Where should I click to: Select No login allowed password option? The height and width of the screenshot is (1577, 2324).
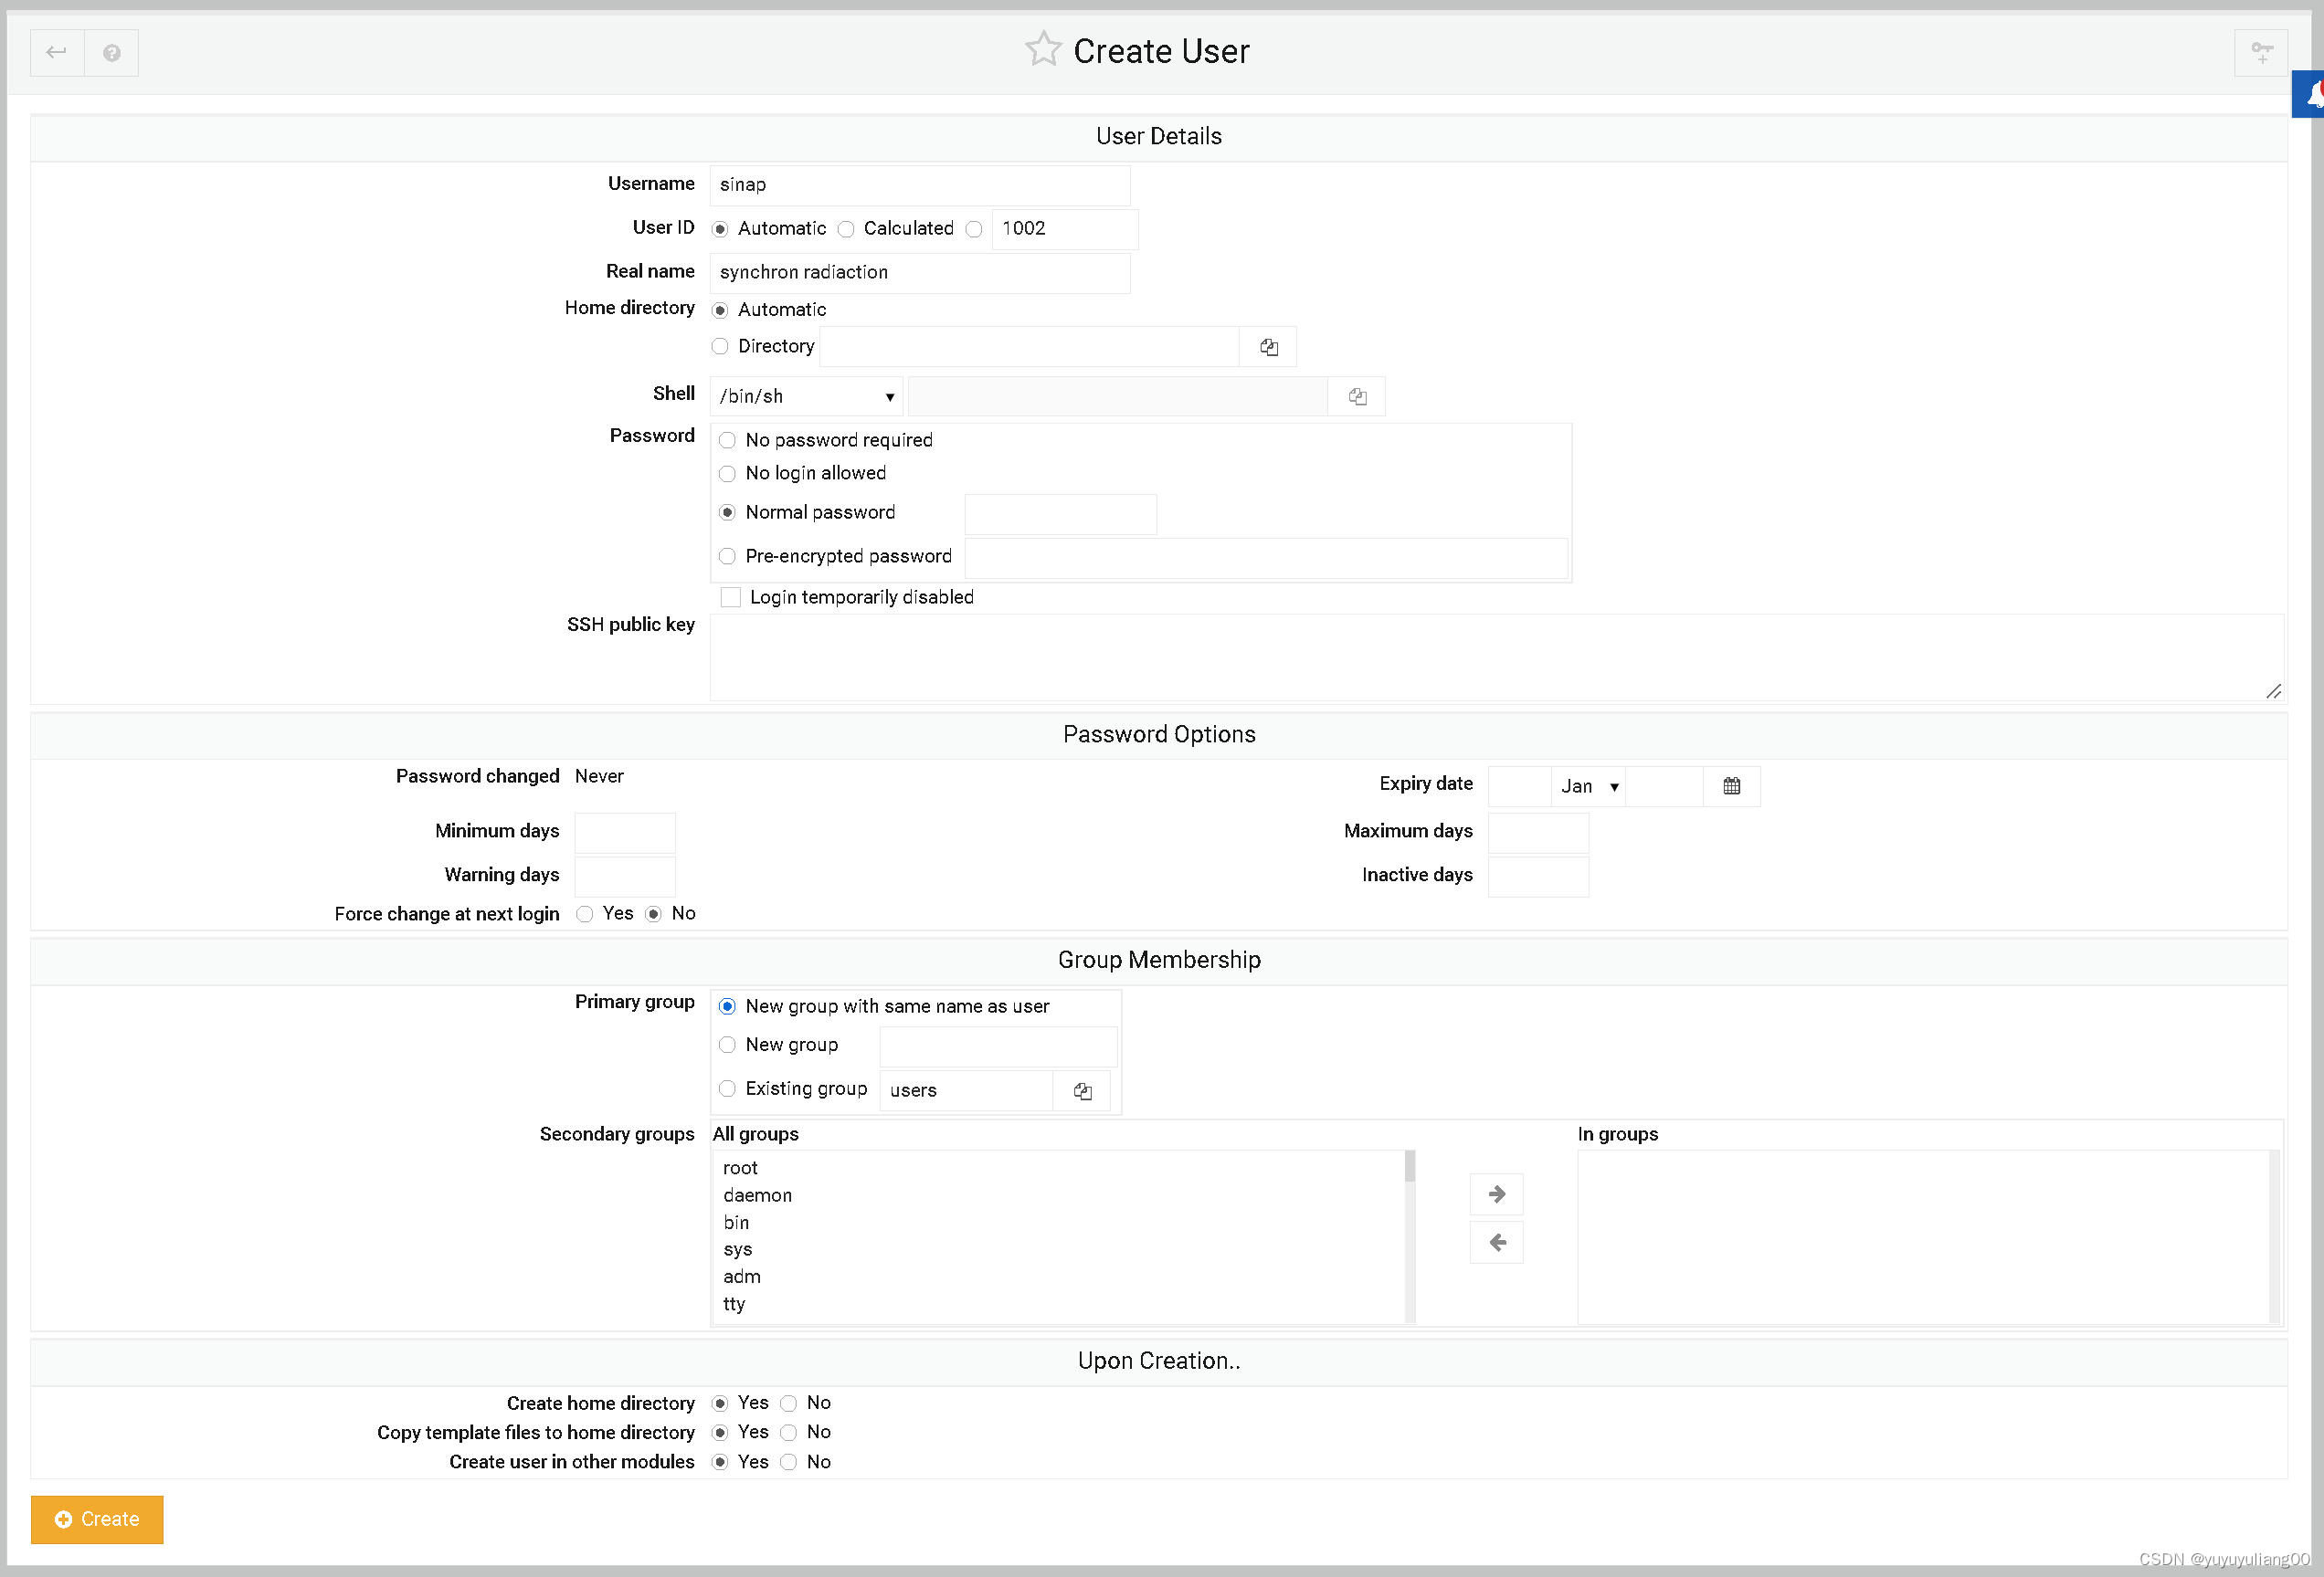click(727, 474)
